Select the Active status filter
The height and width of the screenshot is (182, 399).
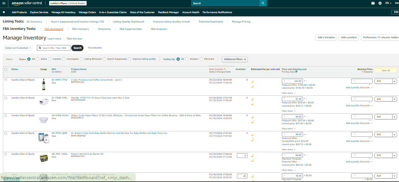pos(38,59)
